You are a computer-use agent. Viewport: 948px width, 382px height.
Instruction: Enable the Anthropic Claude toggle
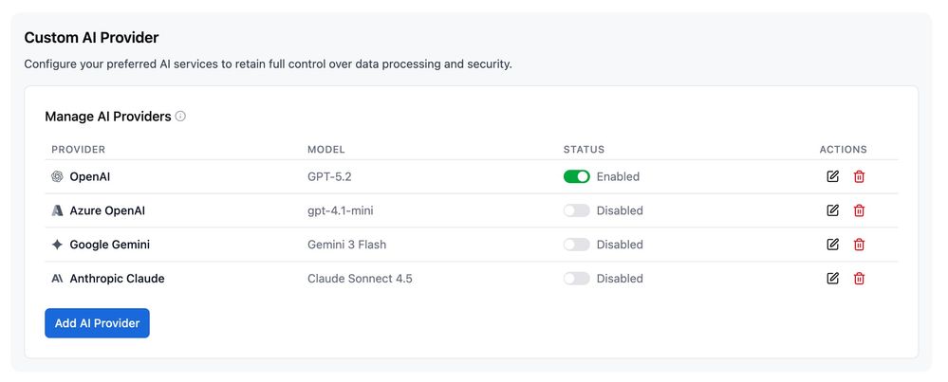tap(576, 279)
